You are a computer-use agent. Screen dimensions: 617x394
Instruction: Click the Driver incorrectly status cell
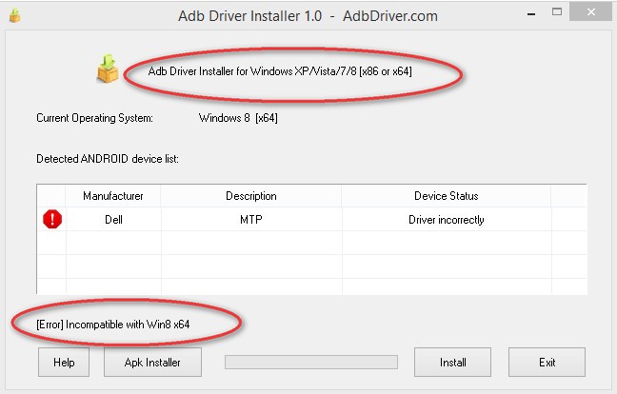pos(446,220)
